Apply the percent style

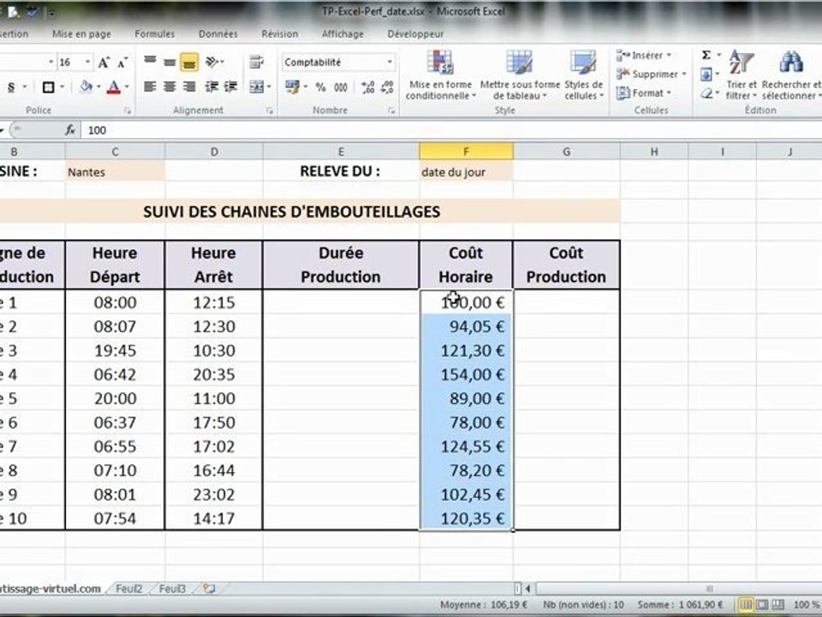(320, 87)
